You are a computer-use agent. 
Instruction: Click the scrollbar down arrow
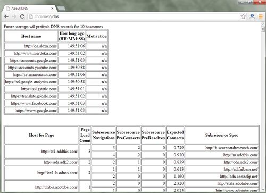pyautogui.click(x=263, y=190)
